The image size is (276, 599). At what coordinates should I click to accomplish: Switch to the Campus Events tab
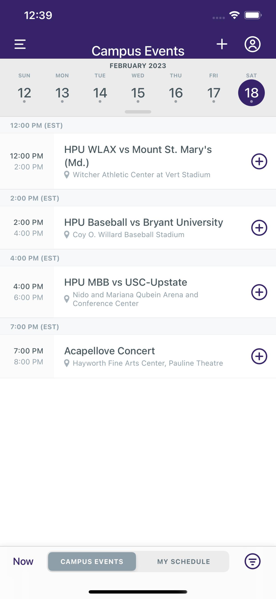tap(92, 561)
